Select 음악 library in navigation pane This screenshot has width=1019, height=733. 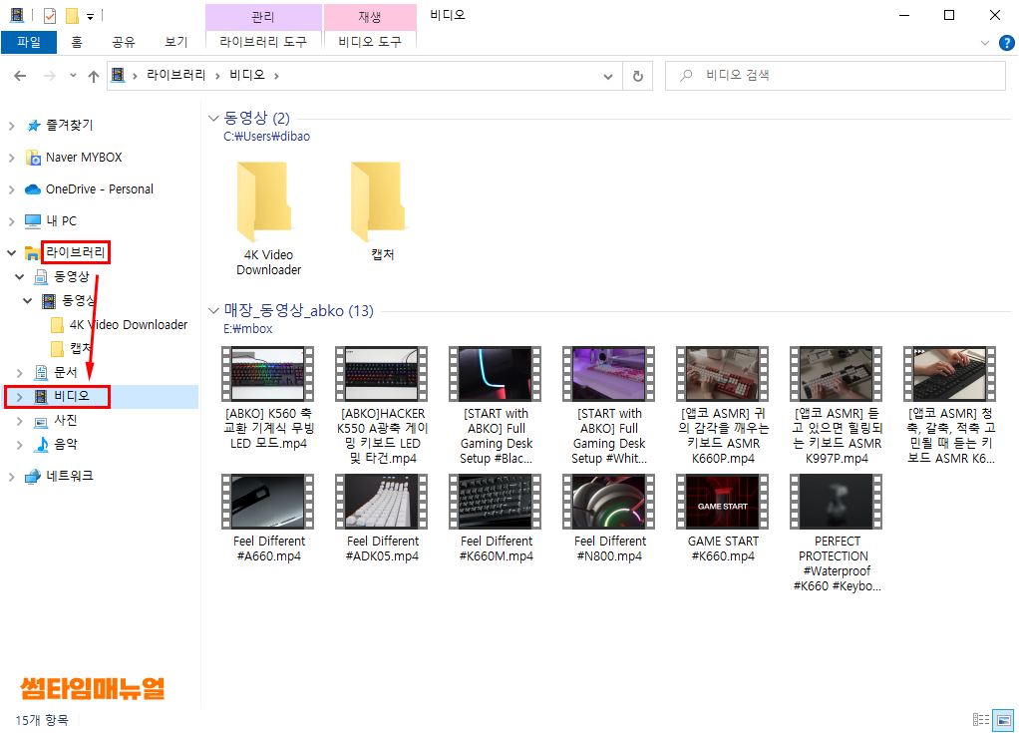66,444
